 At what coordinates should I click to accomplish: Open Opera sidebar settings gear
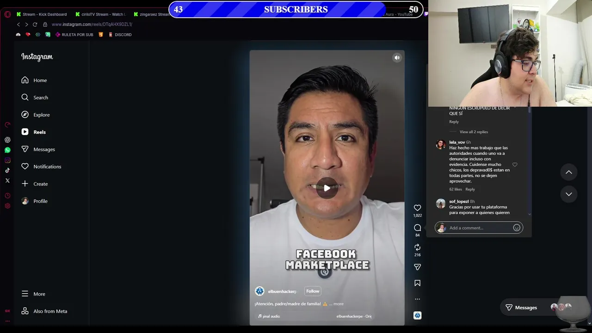click(x=7, y=206)
